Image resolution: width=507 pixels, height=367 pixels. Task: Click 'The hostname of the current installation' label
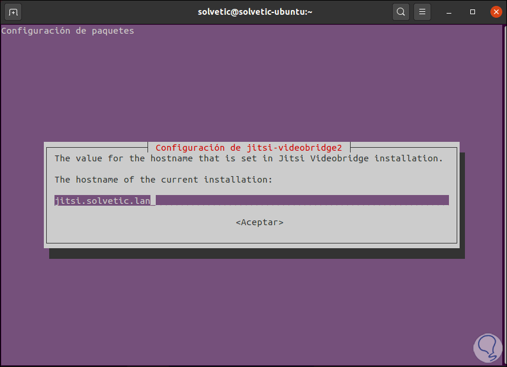163,180
